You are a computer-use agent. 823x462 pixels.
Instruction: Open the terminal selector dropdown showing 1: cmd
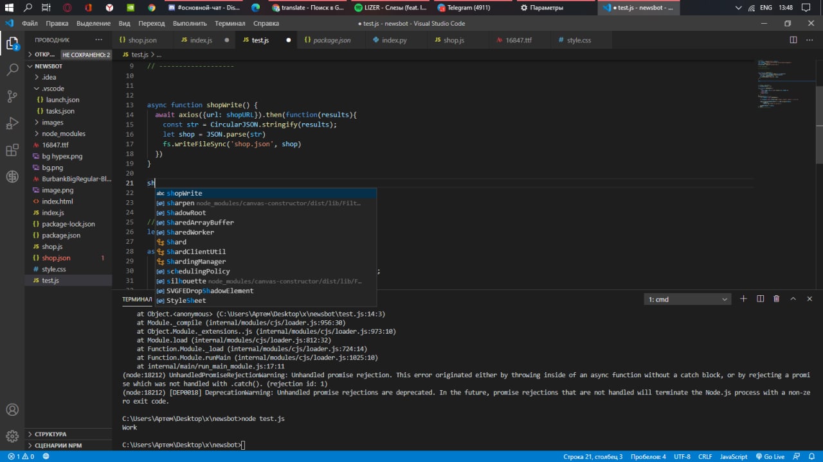point(688,299)
